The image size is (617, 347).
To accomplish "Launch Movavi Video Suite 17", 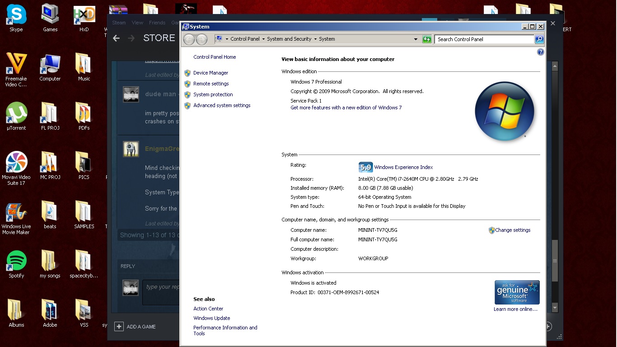I will [16, 169].
